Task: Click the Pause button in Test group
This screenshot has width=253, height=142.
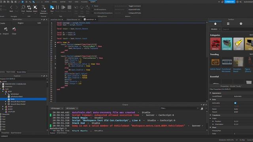Action: click(57, 7)
